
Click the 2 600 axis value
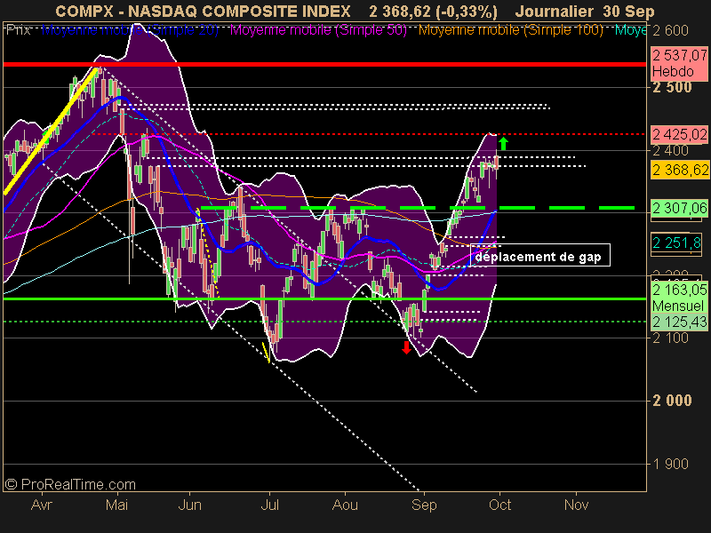(670, 31)
